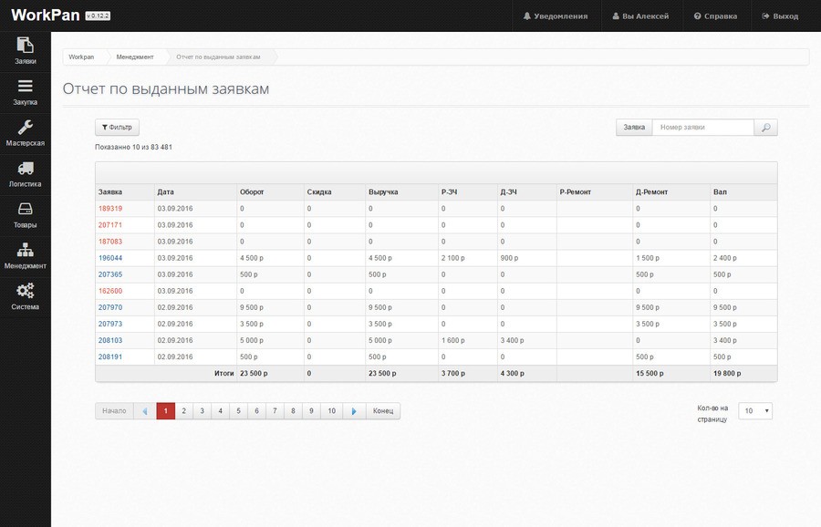821x527 pixels.
Task: Open request 162600
Action: 110,291
